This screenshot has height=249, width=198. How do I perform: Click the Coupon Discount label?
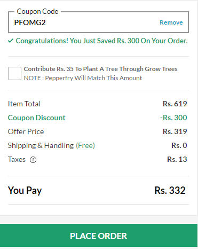tap(37, 118)
